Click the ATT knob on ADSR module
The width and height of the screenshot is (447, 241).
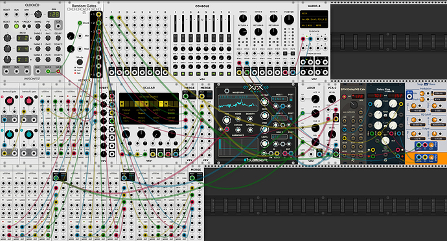coord(315,99)
